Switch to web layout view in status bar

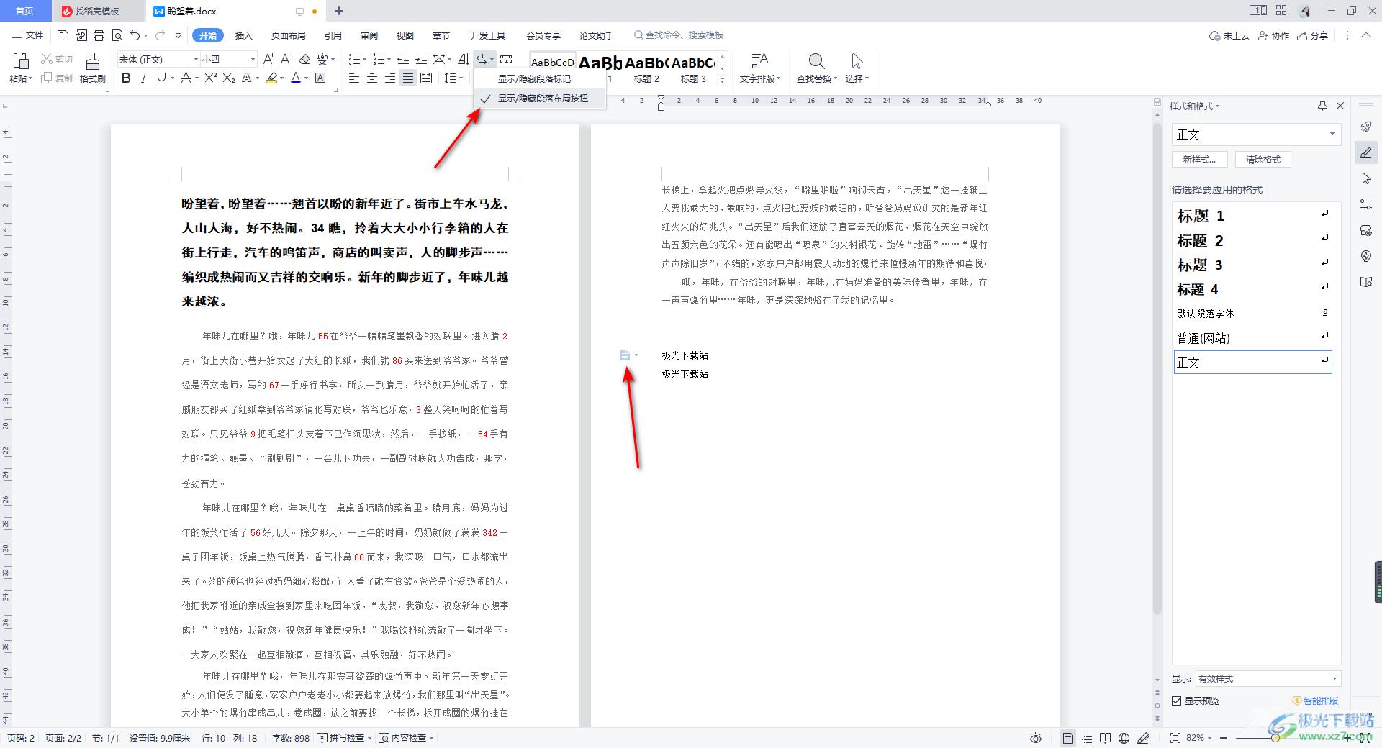point(1124,738)
